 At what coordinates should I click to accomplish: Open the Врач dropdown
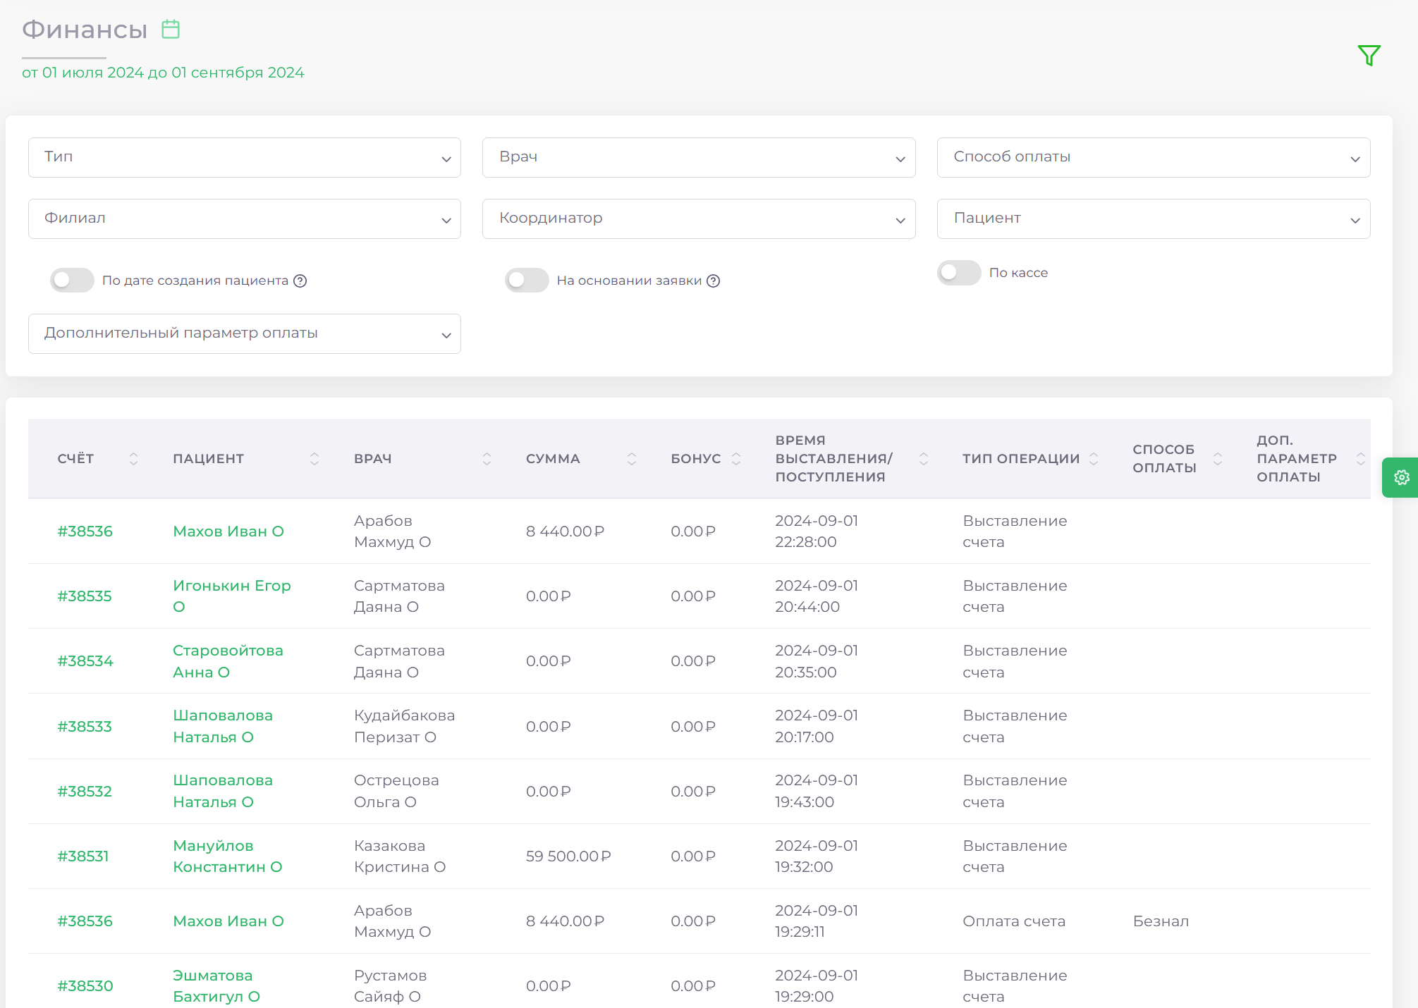tap(699, 157)
